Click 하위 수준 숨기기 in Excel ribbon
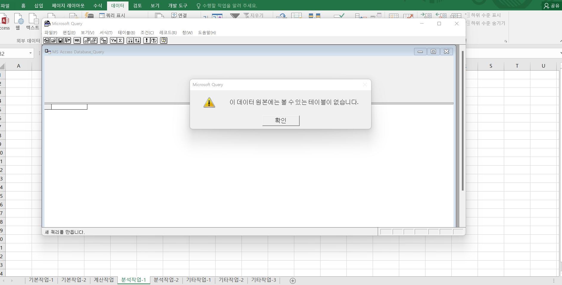The image size is (562, 285). [485, 23]
